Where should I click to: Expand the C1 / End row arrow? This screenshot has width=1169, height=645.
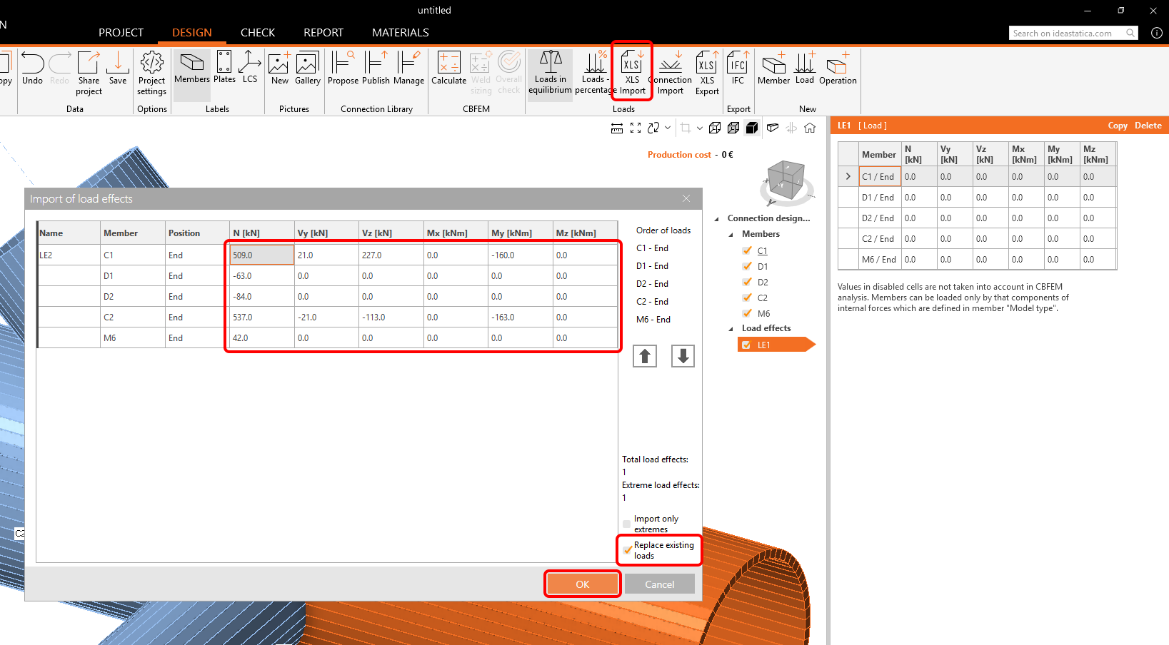[x=848, y=176]
